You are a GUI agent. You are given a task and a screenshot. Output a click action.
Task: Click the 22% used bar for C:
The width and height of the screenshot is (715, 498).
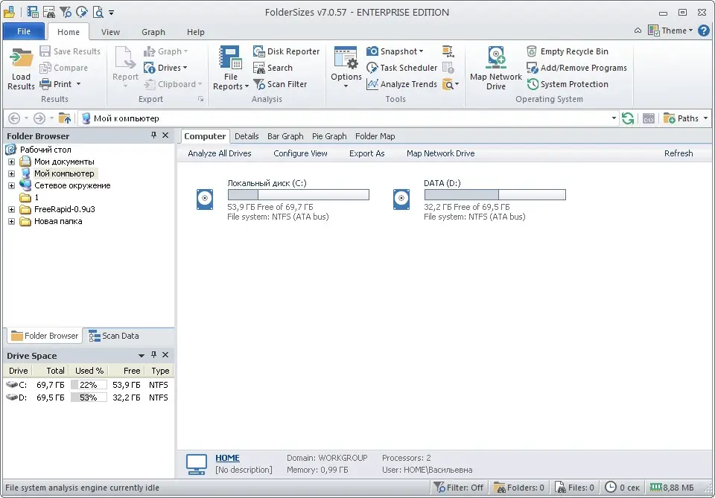(x=89, y=385)
